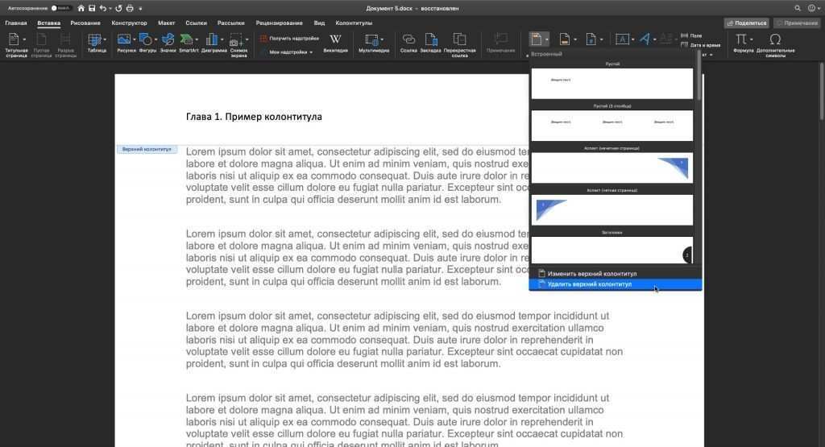Switch to the Вид tab
Image resolution: width=825 pixels, height=447 pixels.
pyautogui.click(x=319, y=23)
